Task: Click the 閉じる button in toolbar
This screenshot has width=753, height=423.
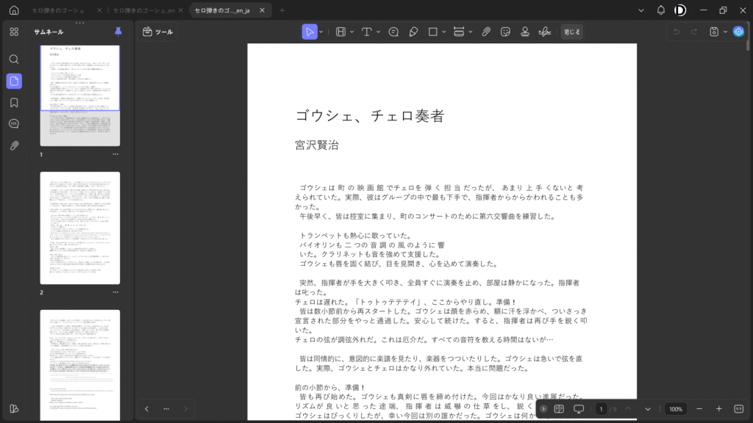Action: point(571,32)
